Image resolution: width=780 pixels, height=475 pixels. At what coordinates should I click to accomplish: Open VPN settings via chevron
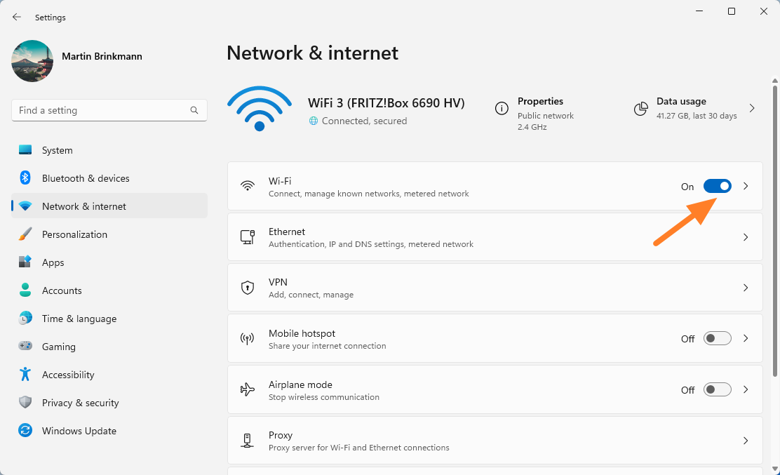pyautogui.click(x=746, y=288)
